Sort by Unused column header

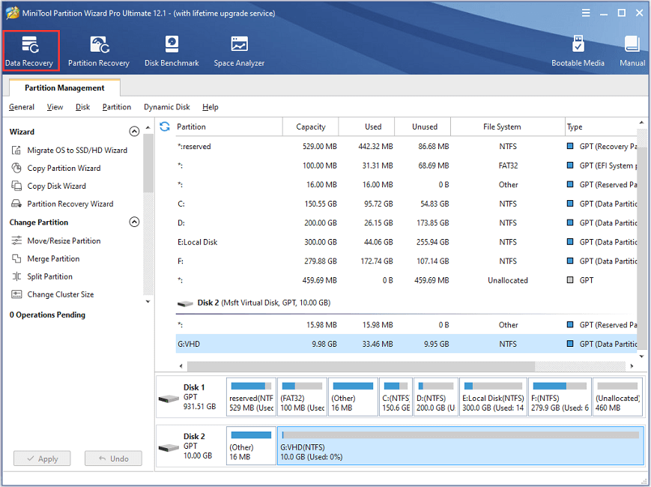(424, 127)
